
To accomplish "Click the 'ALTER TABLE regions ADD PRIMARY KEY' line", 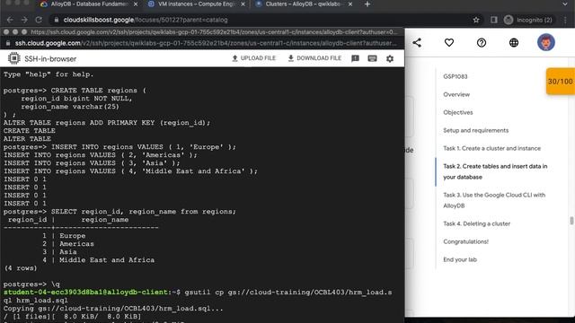I will (107, 123).
